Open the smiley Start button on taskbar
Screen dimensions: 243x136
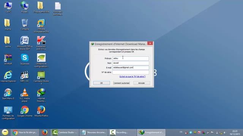(5, 132)
